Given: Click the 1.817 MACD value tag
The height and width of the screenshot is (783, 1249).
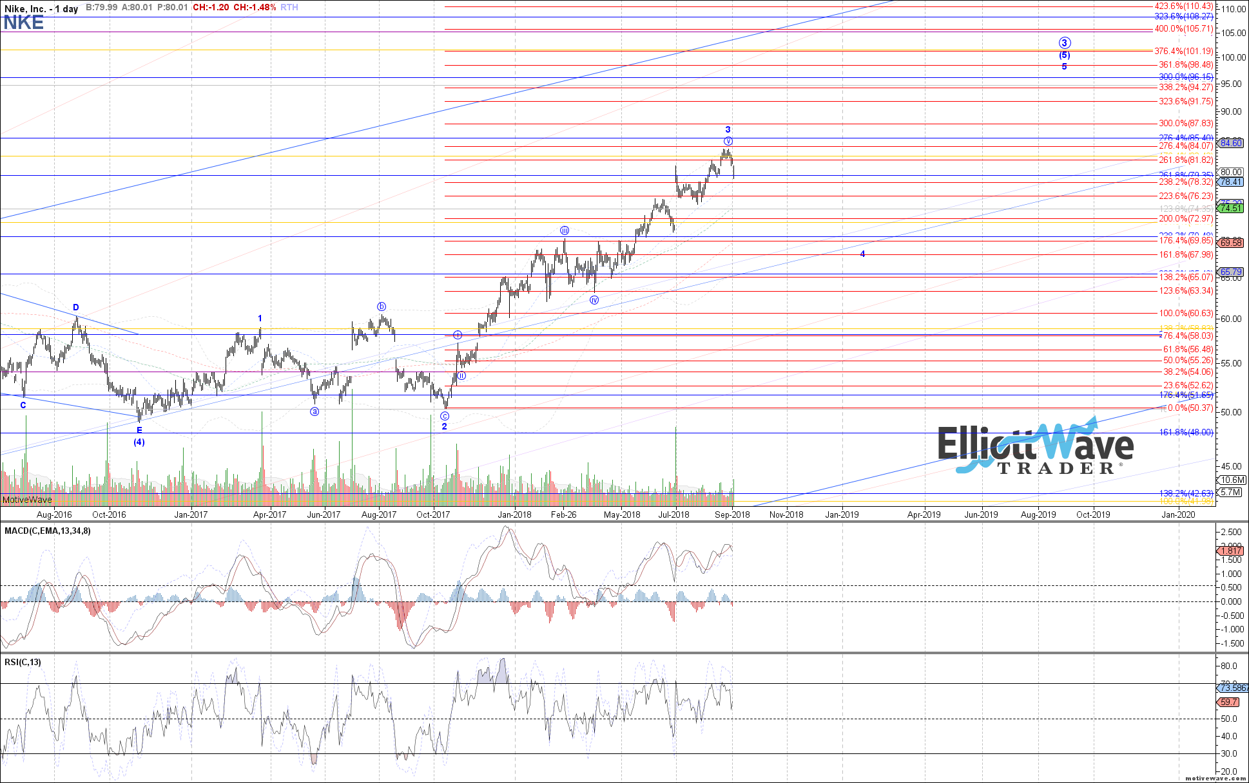Looking at the screenshot, I should 1232,551.
